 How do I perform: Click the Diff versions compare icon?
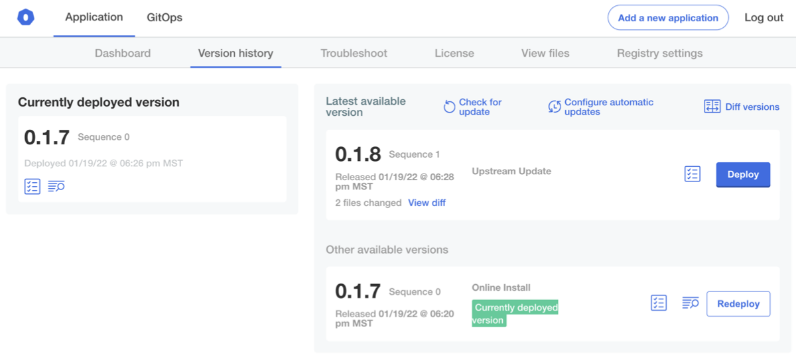click(x=712, y=107)
